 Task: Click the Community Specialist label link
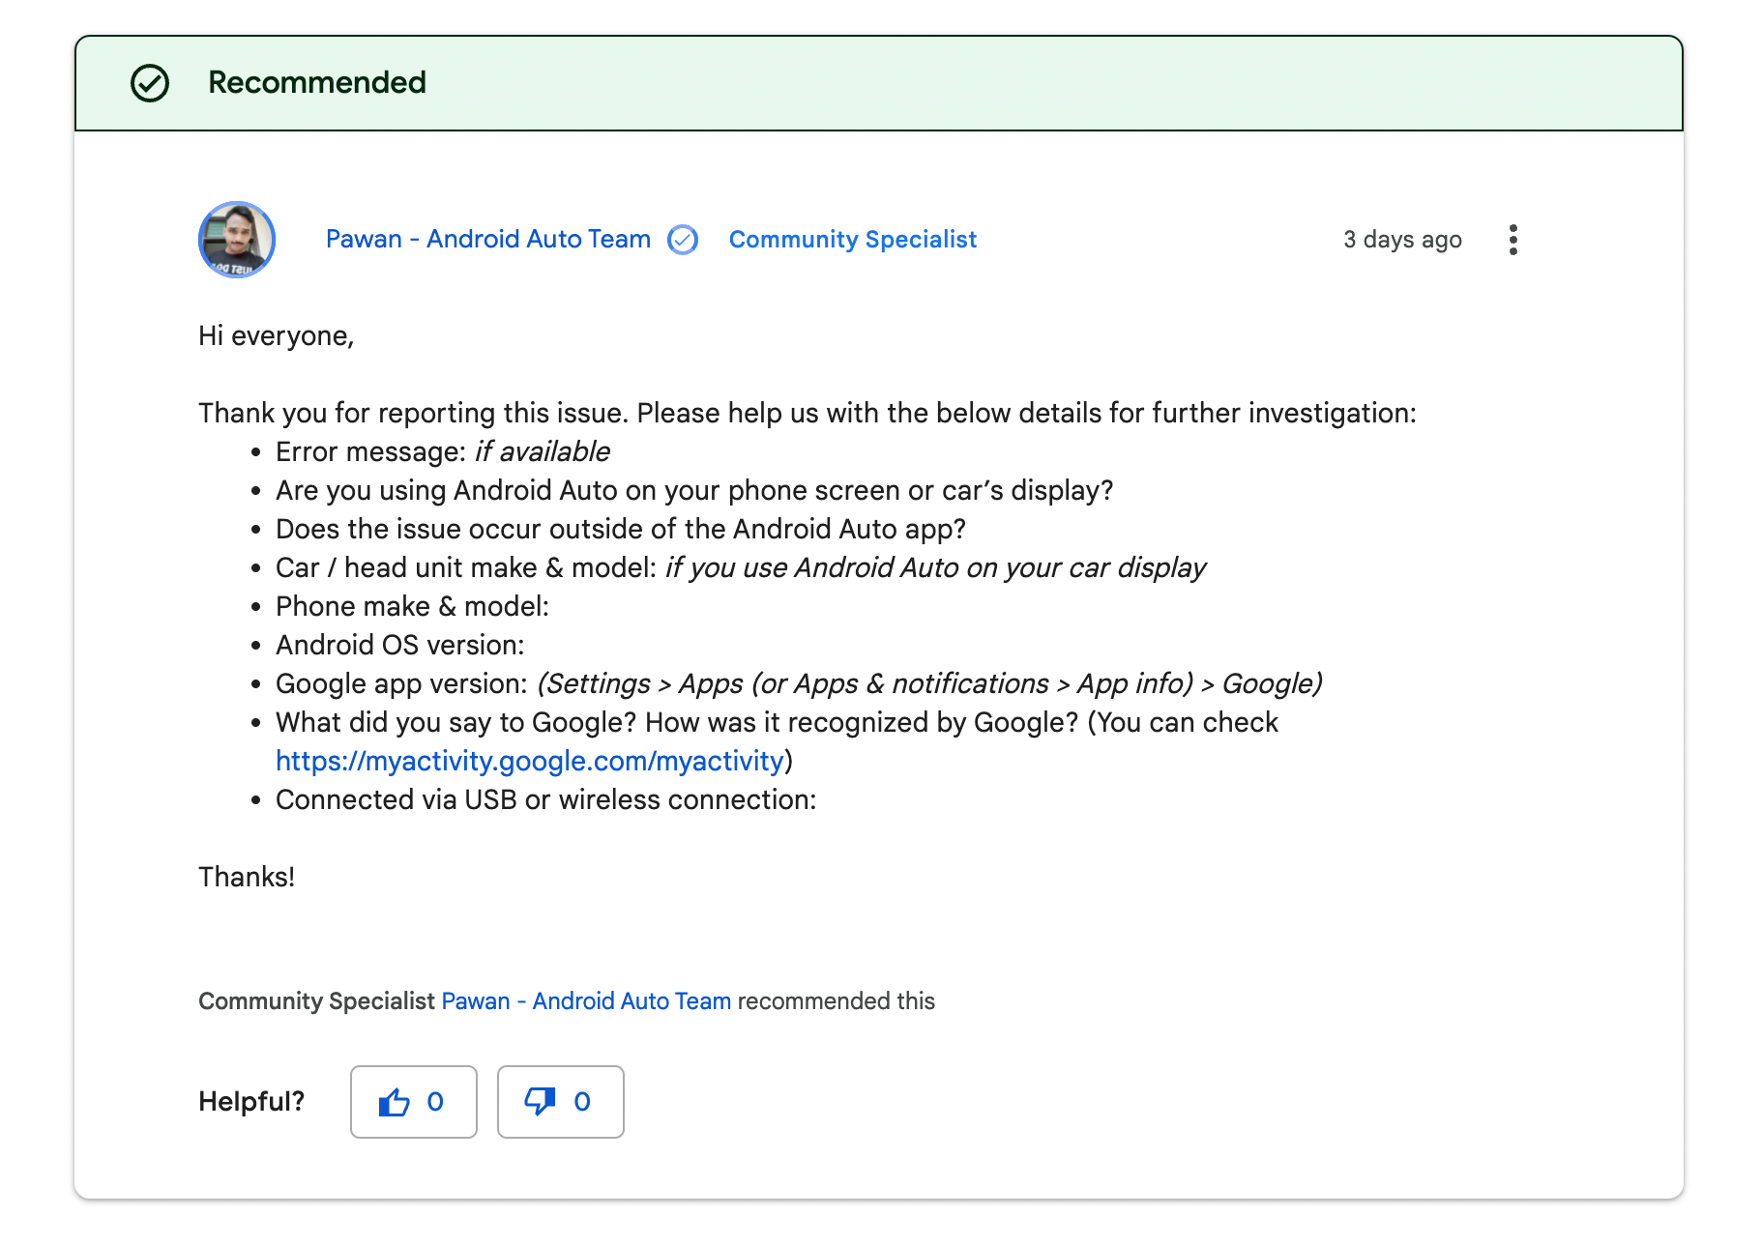[853, 239]
